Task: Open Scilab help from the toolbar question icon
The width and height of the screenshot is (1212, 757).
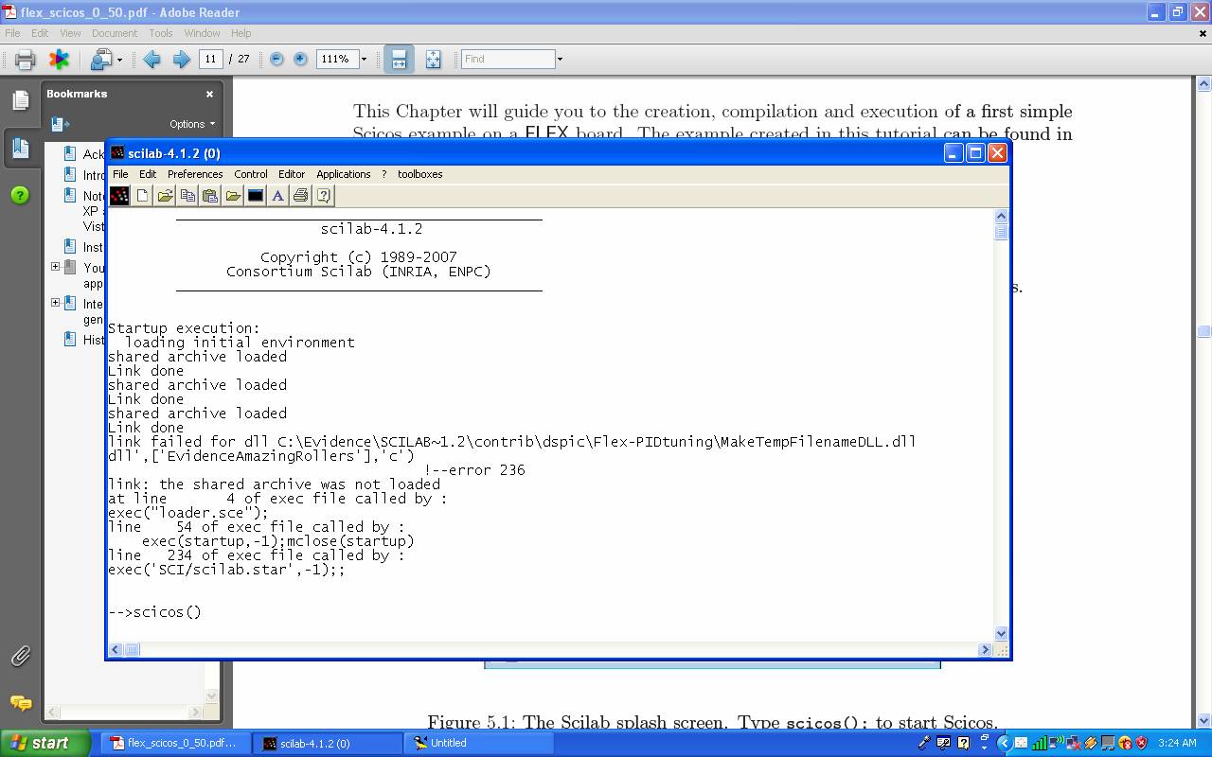Action: pyautogui.click(x=323, y=195)
